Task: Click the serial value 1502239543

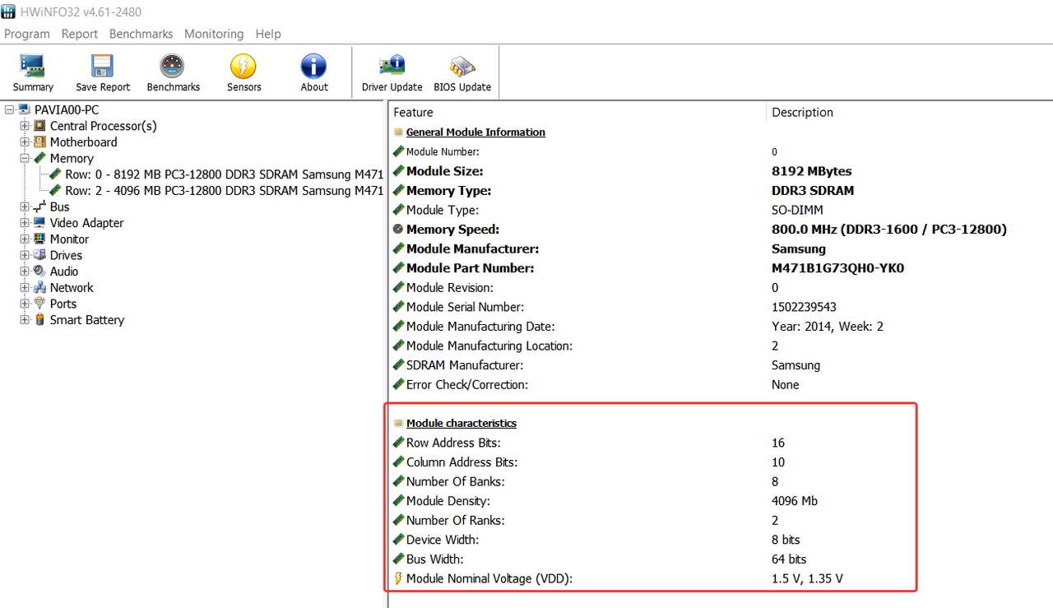Action: [804, 307]
